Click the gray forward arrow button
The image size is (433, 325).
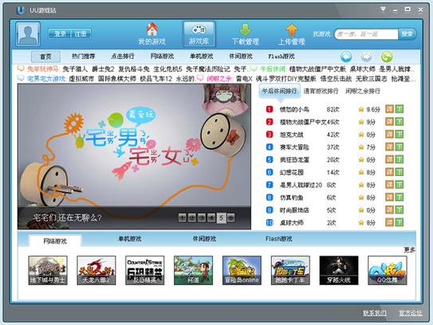pyautogui.click(x=367, y=57)
